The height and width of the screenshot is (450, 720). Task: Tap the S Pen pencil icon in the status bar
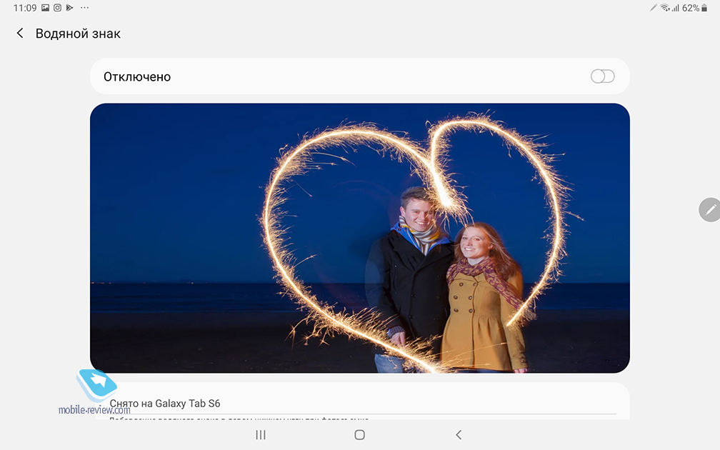654,8
